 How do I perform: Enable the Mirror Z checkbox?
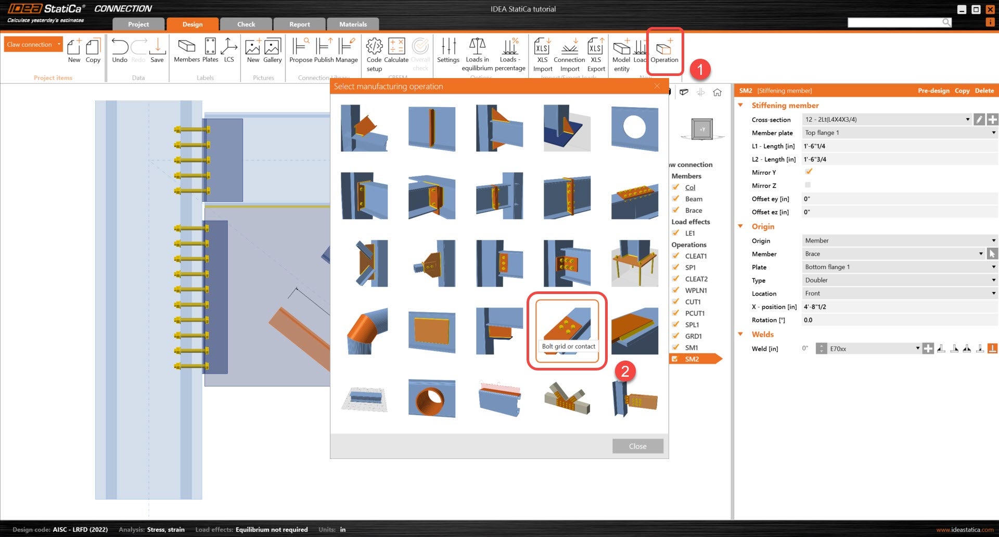808,185
